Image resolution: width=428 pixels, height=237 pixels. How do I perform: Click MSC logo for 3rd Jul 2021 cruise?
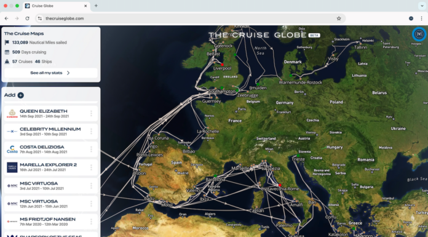click(x=12, y=186)
